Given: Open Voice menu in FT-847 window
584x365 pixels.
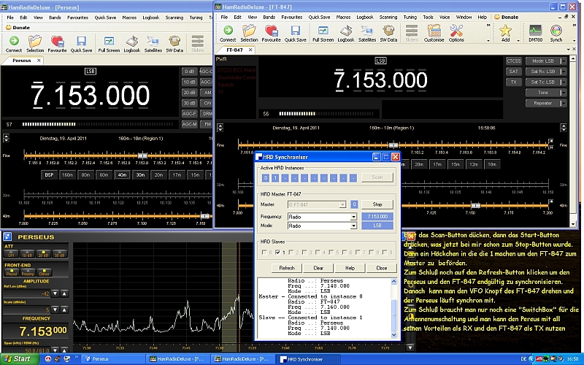Looking at the screenshot, I should tap(445, 17).
